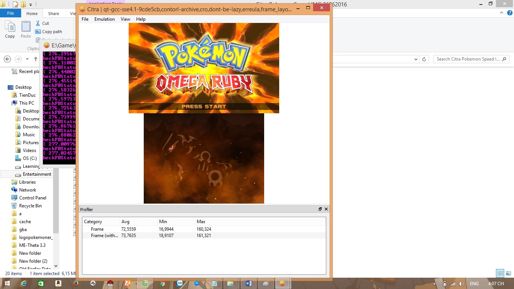Select the Avg value 72,5559
The image size is (514, 289).
tap(129, 229)
